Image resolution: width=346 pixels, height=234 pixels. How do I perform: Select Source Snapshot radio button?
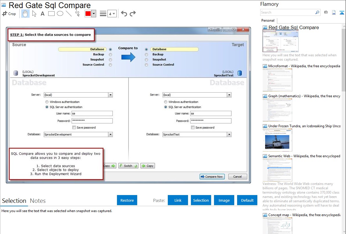tap(110, 60)
